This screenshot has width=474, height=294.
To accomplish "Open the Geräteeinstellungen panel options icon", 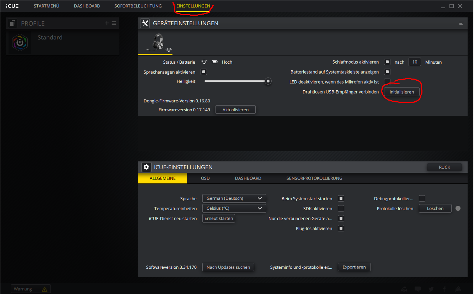I will [x=461, y=23].
